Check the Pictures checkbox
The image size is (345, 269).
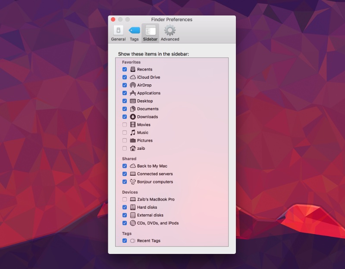(x=125, y=140)
